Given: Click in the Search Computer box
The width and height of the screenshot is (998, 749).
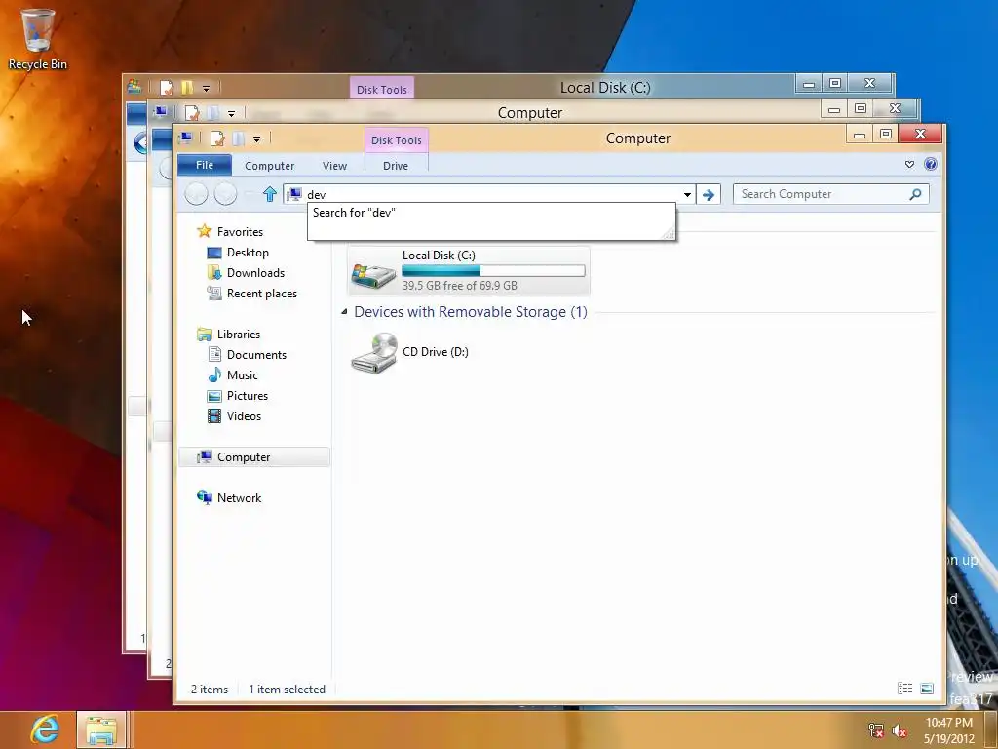Looking at the screenshot, I should tap(821, 194).
